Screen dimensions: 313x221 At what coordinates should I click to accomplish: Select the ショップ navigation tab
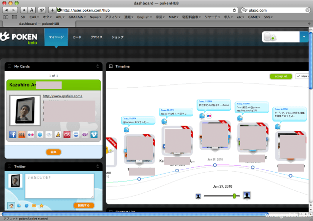click(x=117, y=37)
